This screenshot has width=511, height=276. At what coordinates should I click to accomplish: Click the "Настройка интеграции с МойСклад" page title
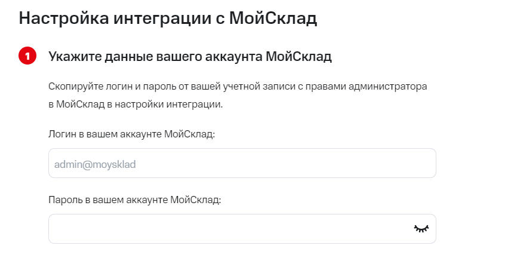[168, 19]
